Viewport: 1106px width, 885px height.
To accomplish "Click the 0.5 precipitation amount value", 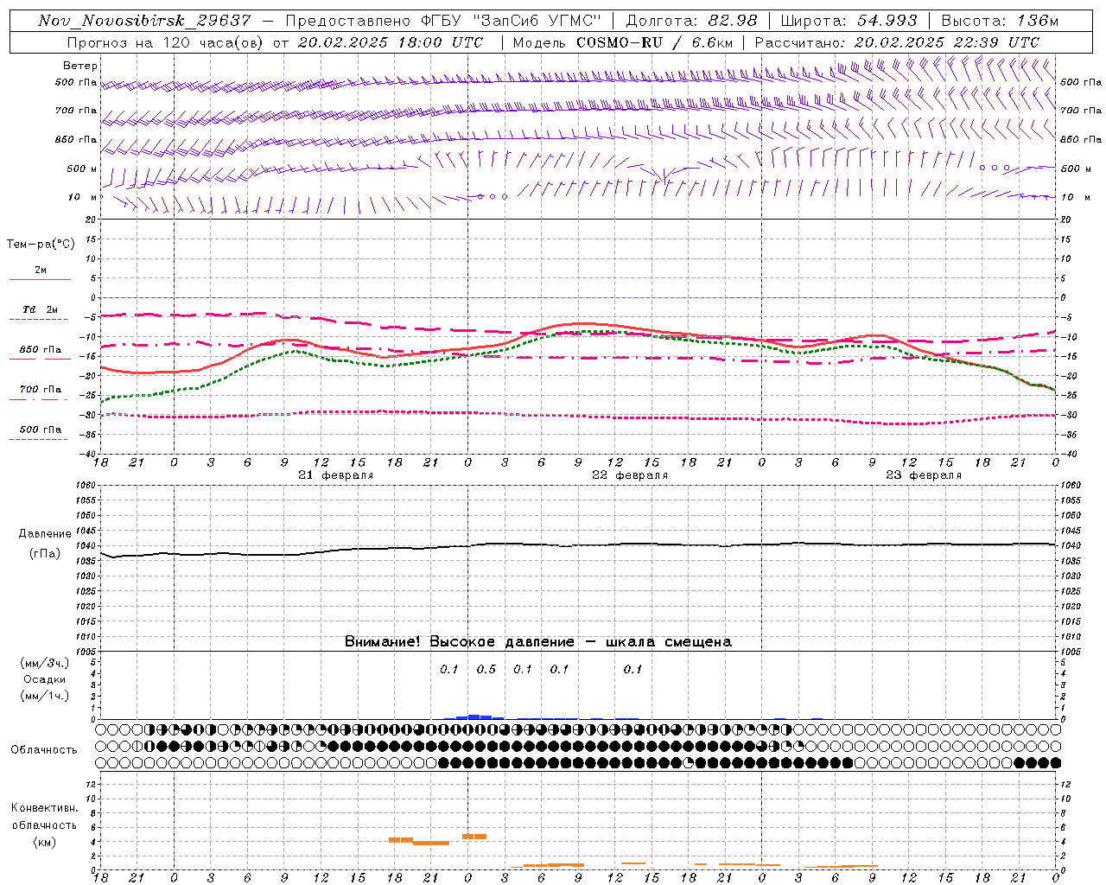I will point(486,669).
